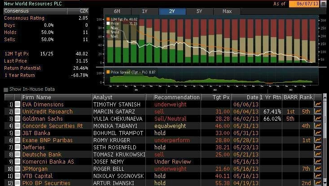This screenshot has height=186, width=329.
Task: Click the As of date field 06/07/13
Action: point(304,4)
